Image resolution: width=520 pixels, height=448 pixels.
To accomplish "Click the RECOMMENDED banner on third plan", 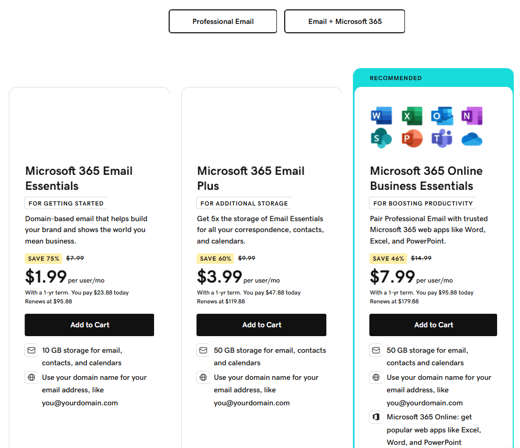I will (396, 78).
